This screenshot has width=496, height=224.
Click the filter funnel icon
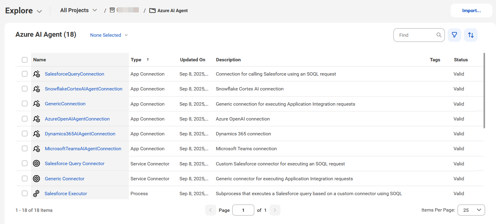454,35
